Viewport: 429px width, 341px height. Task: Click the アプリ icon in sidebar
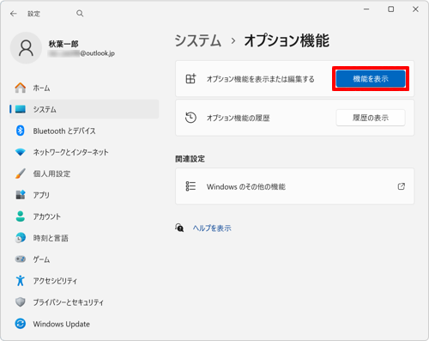pyautogui.click(x=21, y=195)
